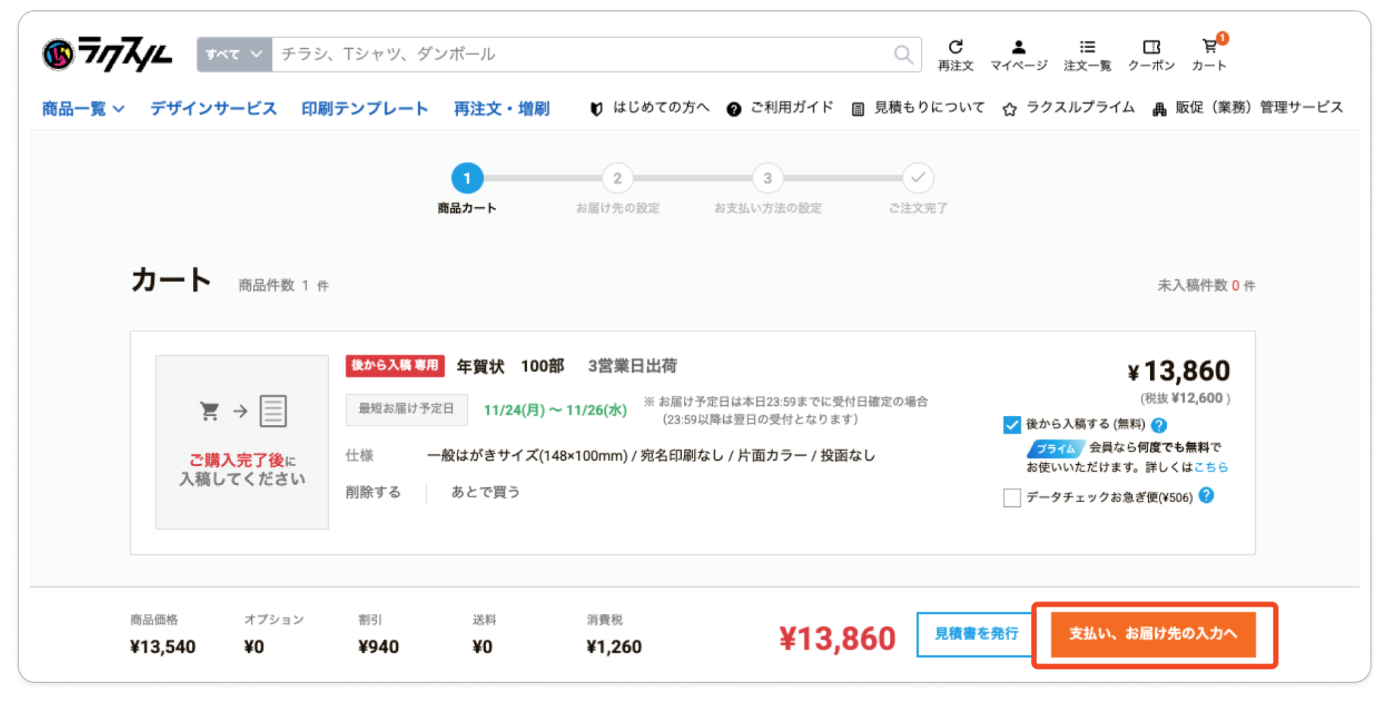
Task: Open the 再注文 reorder icon
Action: point(955,54)
